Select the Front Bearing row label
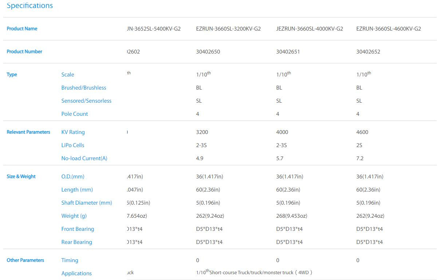 click(78, 229)
